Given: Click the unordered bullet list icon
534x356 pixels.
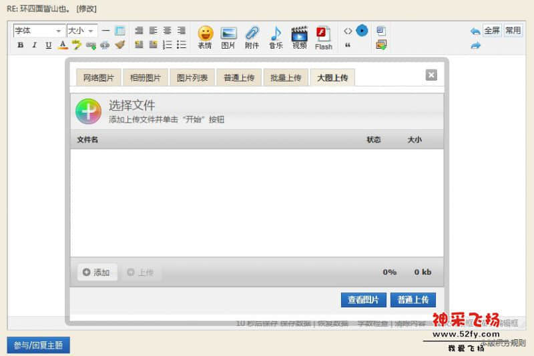Looking at the screenshot, I should pos(182,45).
